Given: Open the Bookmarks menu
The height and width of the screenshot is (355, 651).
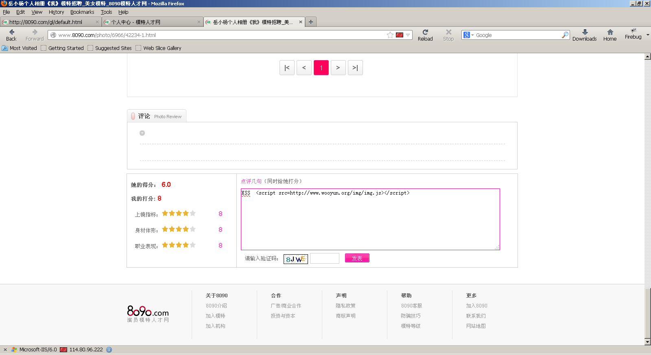Looking at the screenshot, I should (82, 12).
